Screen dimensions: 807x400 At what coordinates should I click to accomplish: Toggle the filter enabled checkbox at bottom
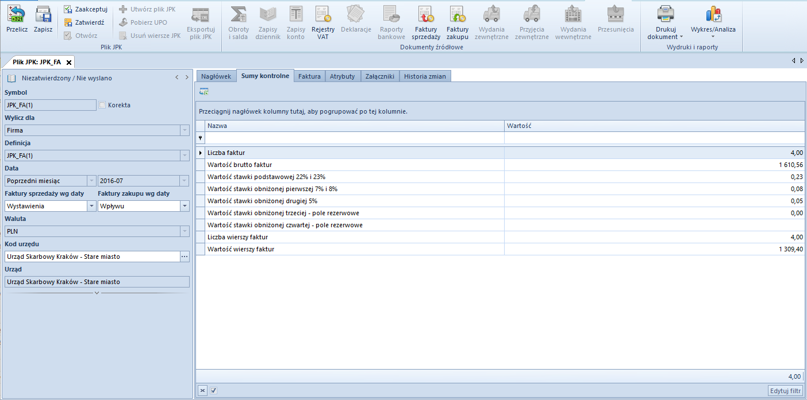[x=213, y=391]
